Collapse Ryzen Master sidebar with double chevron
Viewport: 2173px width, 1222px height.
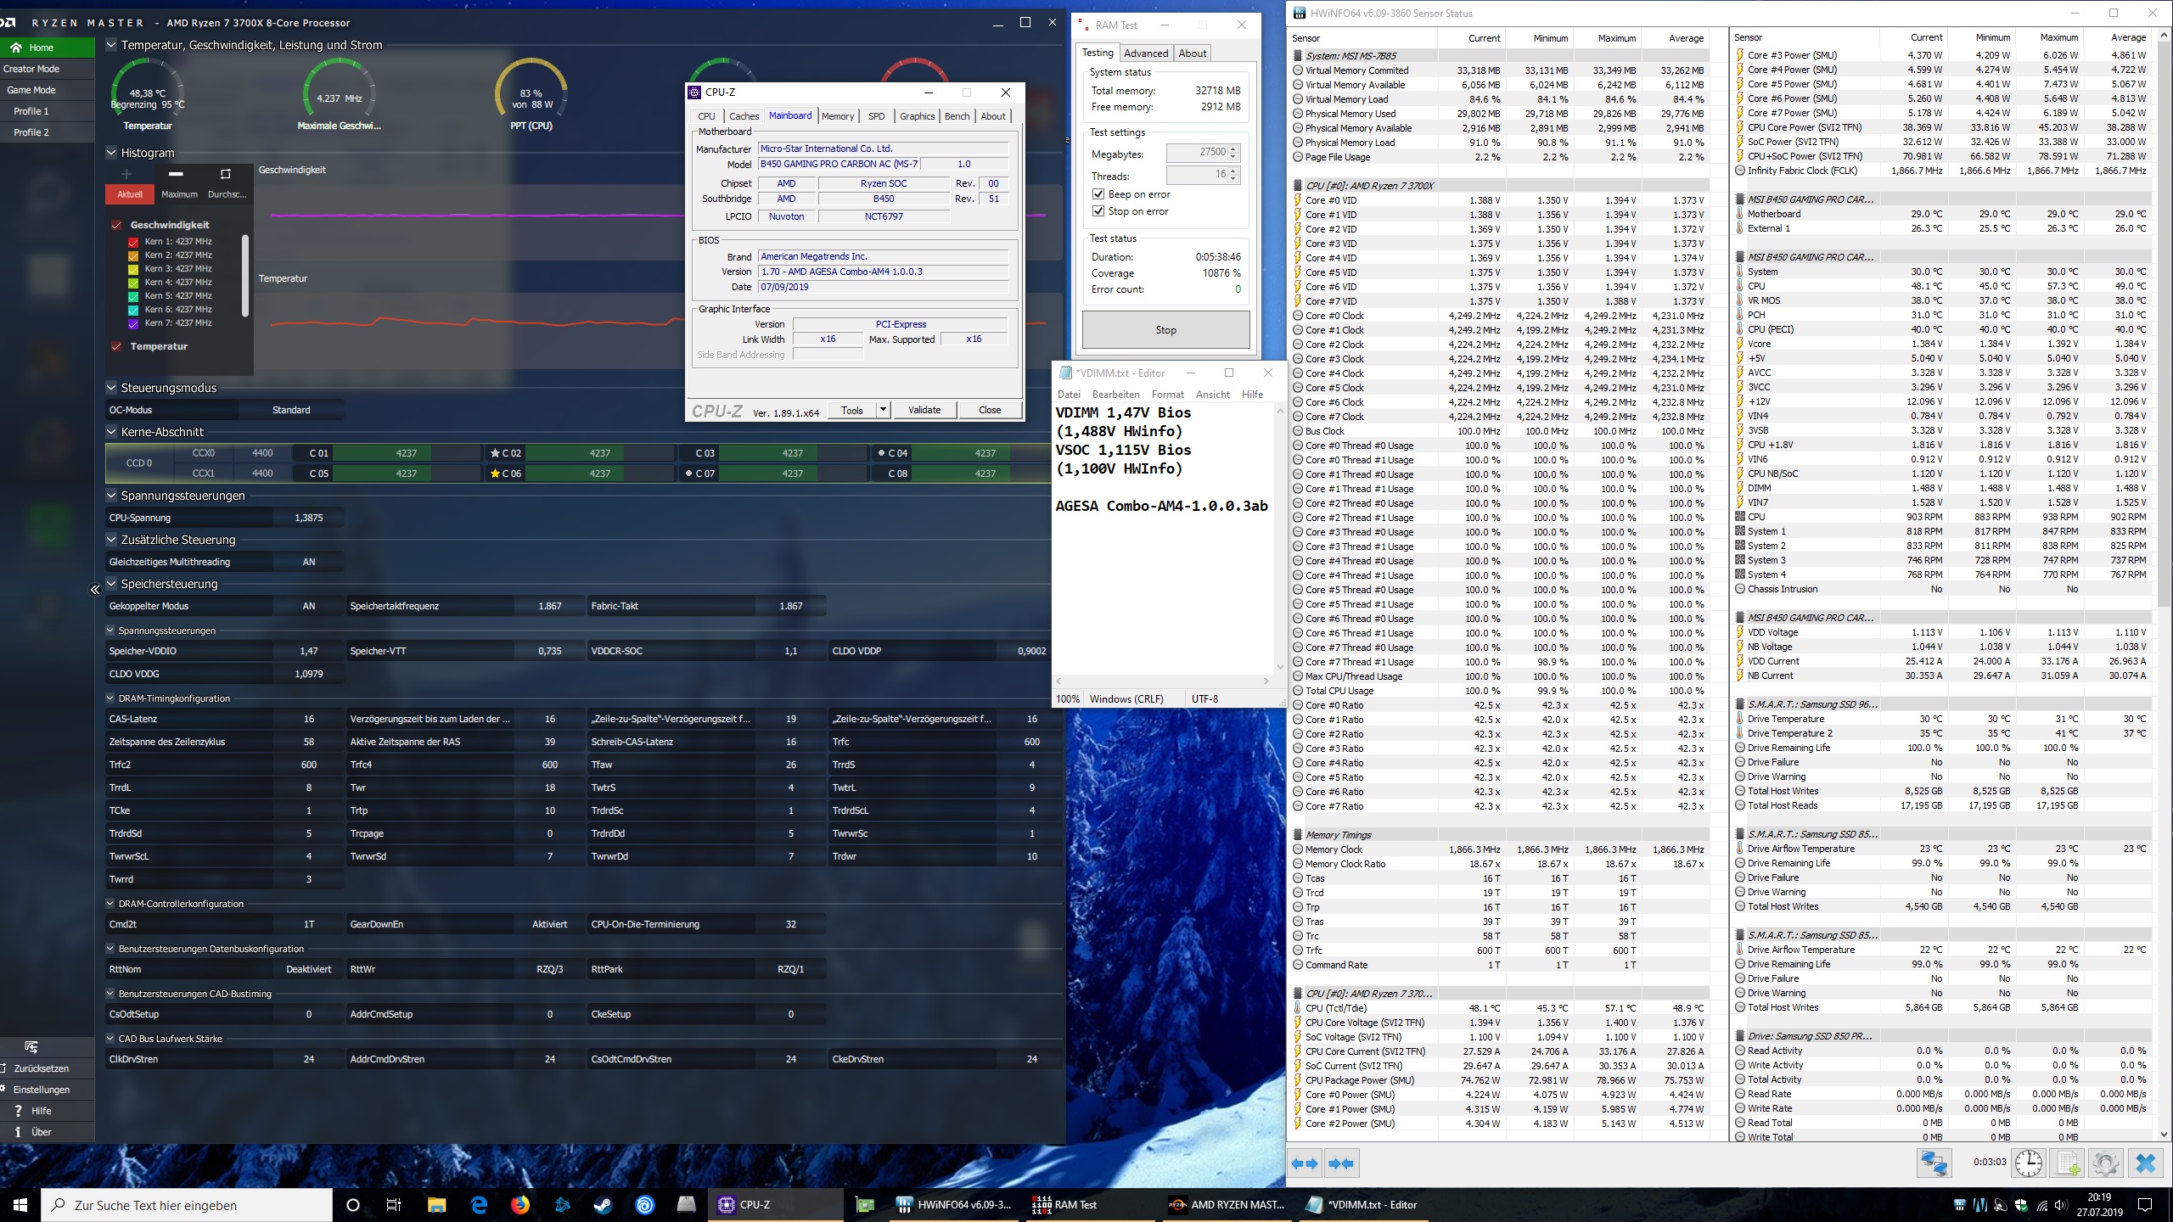(95, 590)
